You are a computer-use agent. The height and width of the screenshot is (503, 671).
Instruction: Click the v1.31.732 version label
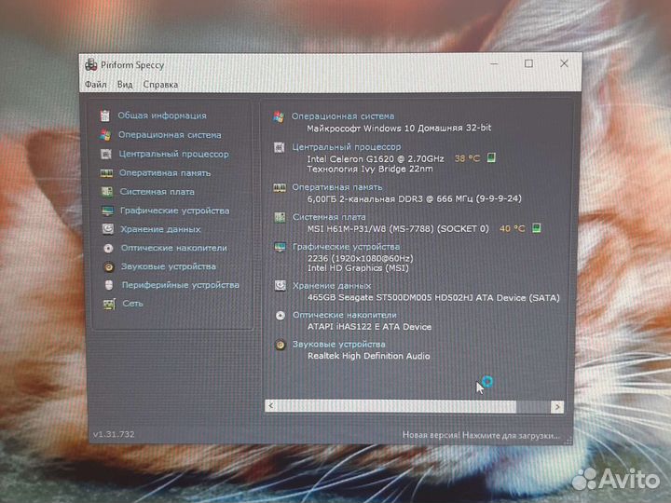pyautogui.click(x=114, y=434)
